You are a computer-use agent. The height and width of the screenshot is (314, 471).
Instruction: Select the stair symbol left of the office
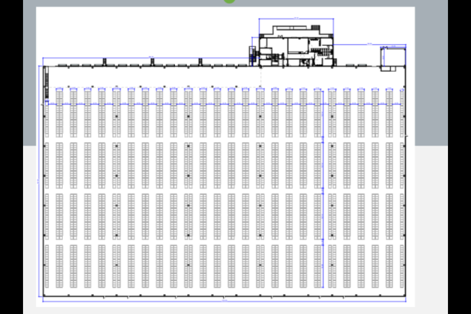point(252,54)
